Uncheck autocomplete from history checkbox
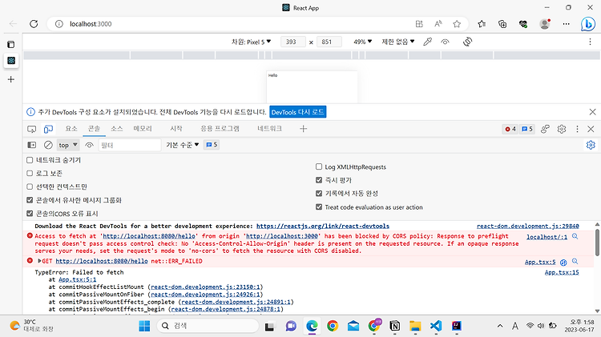 (x=319, y=194)
